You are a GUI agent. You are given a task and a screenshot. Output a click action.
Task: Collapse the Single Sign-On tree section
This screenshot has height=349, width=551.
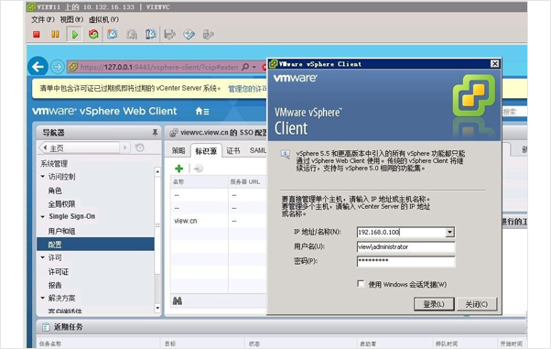(42, 216)
